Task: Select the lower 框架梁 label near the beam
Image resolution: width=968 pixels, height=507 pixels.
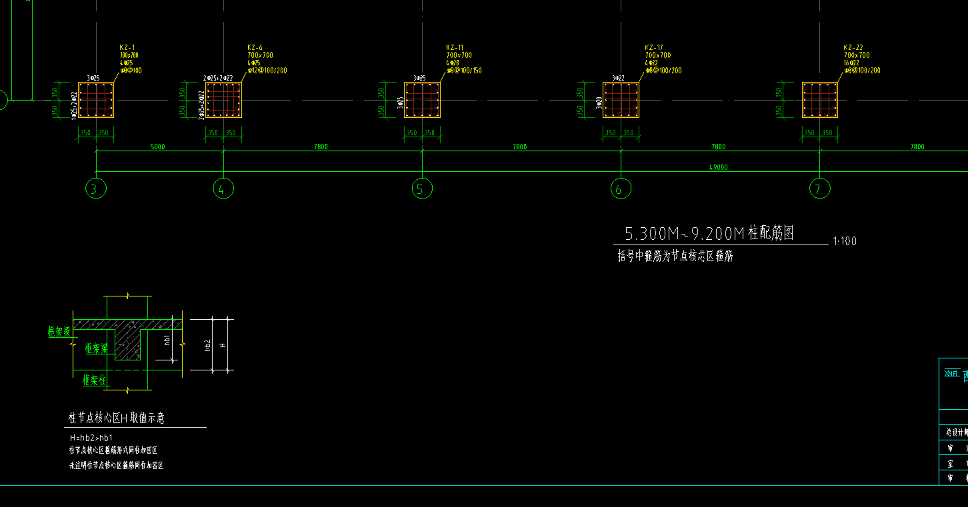Action: (x=97, y=348)
